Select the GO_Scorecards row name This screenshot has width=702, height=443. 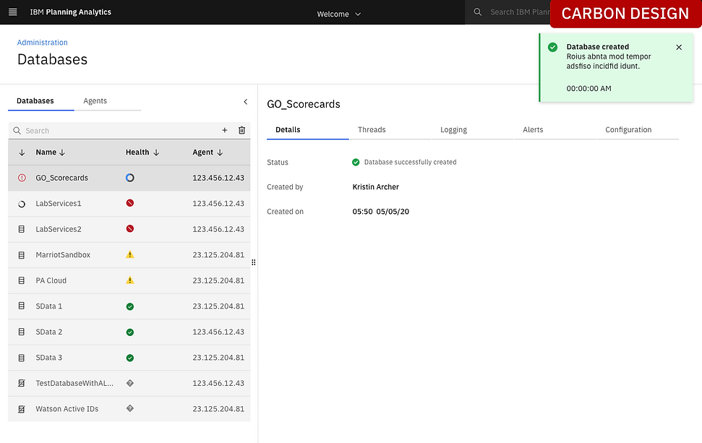pos(61,178)
